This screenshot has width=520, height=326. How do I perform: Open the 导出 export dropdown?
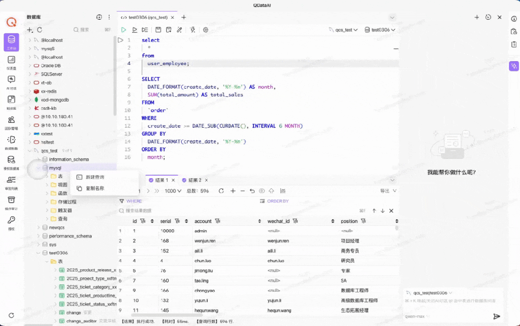click(x=388, y=191)
